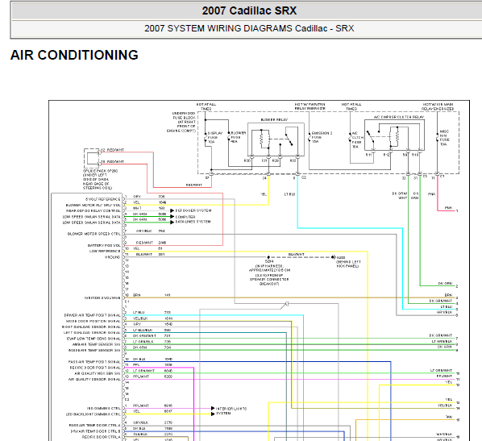The height and width of the screenshot is (441, 482).
Task: Click the 'LED BACKLIGHT DIMMING CTRL' label
Action: pyautogui.click(x=93, y=414)
